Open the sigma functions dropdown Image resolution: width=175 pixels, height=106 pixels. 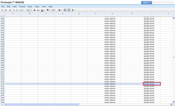click(73, 10)
